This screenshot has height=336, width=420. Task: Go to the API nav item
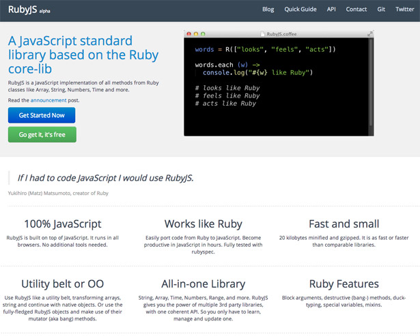coord(331,10)
